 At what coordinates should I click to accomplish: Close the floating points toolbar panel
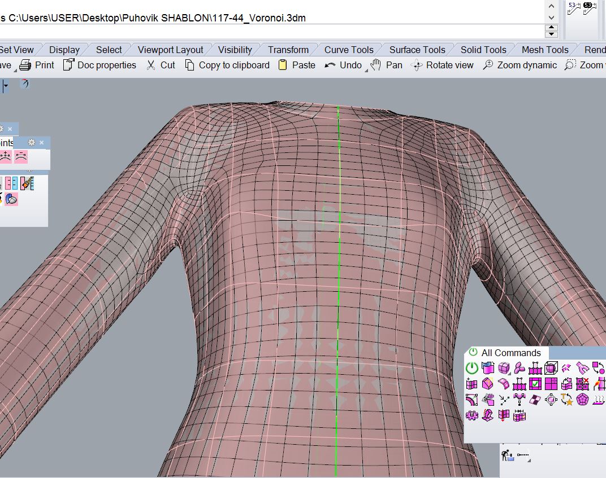coord(41,143)
